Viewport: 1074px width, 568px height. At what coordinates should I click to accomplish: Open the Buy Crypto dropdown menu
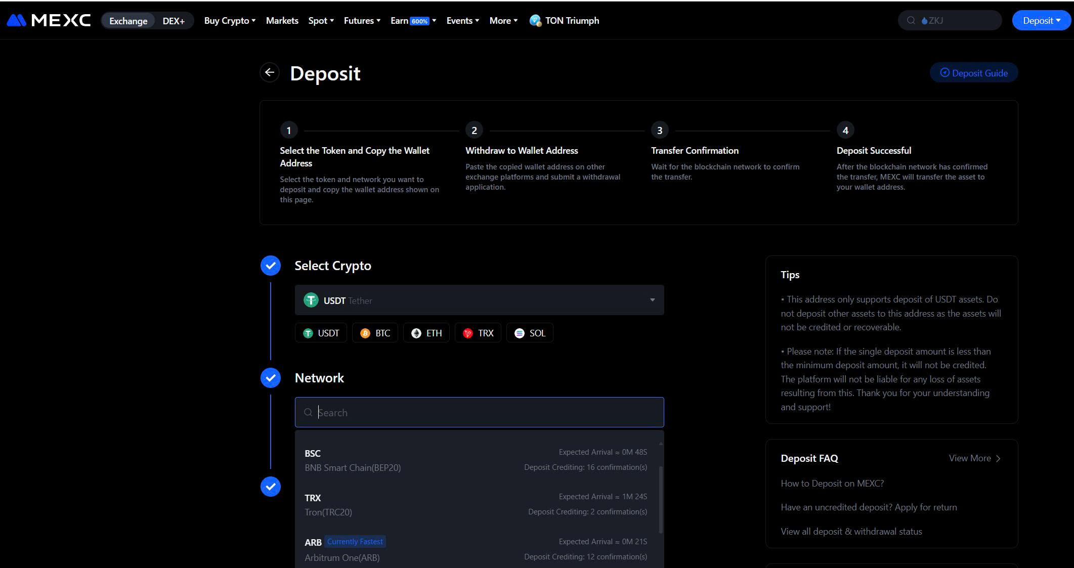coord(230,21)
